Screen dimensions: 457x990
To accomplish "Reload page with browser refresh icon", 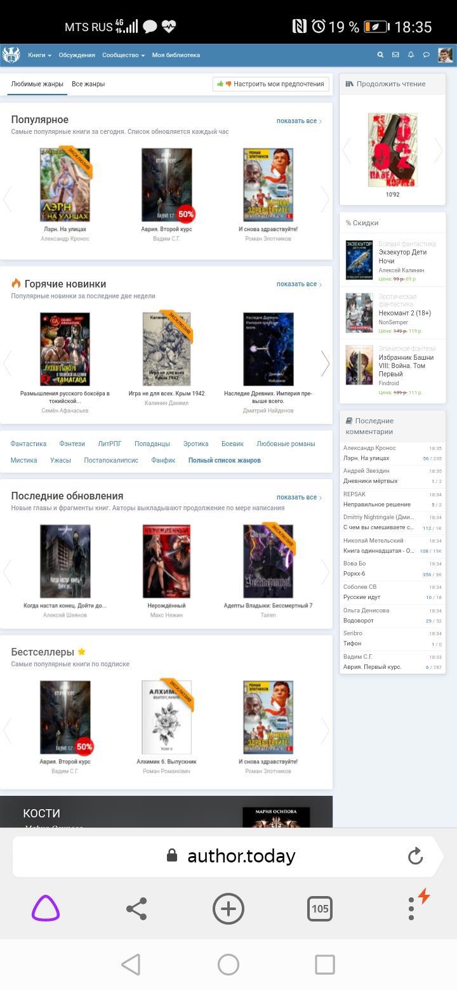I will 415,856.
